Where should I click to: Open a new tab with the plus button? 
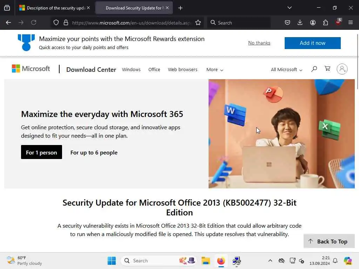[x=181, y=8]
